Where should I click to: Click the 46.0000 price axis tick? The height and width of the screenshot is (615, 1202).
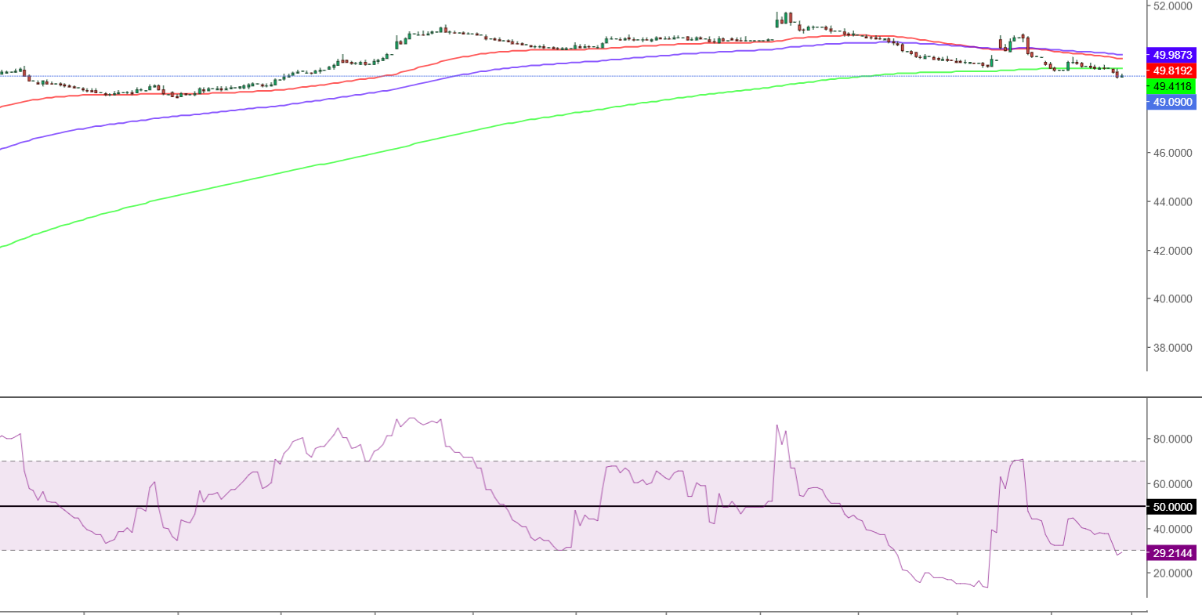coord(1173,153)
